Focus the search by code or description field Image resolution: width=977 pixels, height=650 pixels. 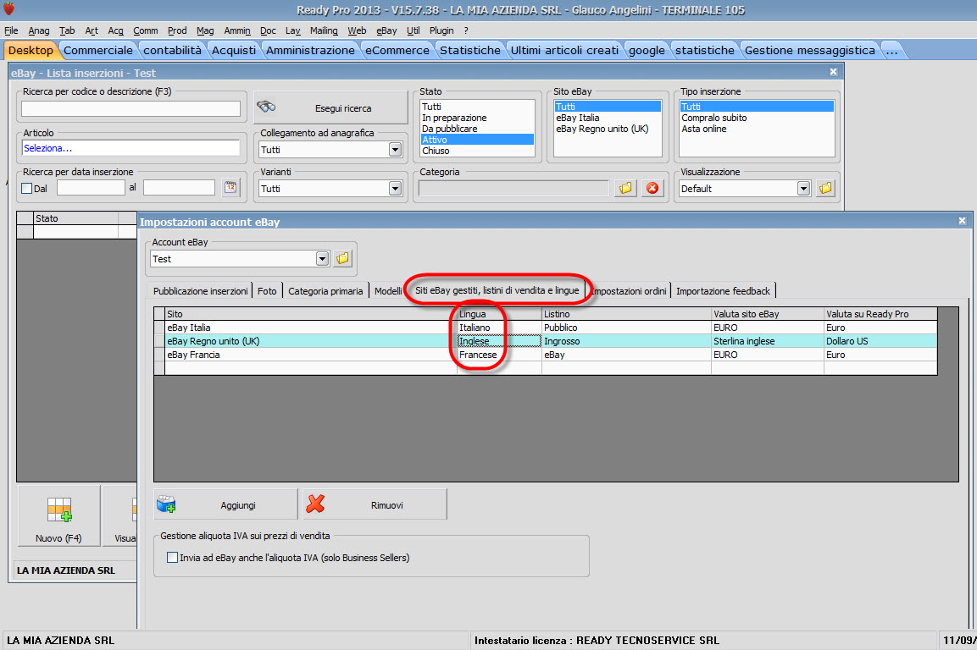click(130, 108)
